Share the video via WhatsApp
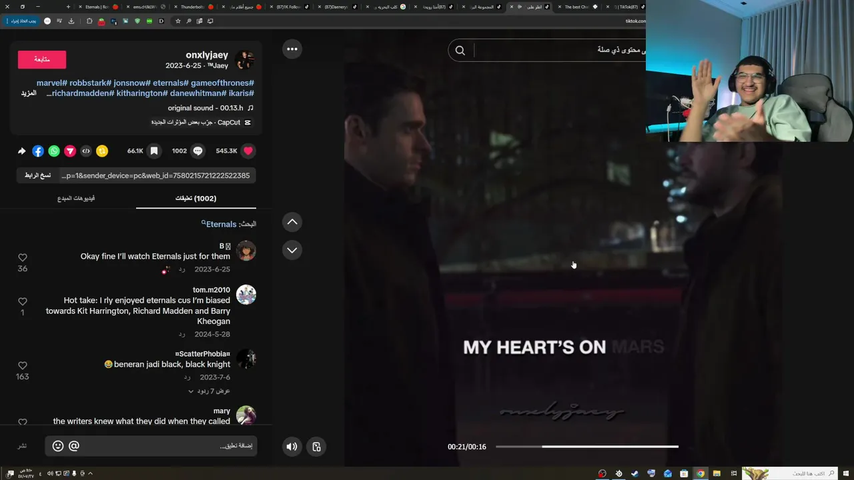854x480 pixels. tap(54, 151)
